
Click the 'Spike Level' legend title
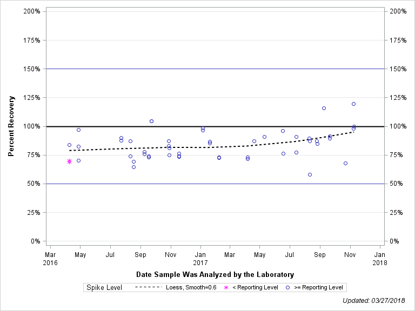(104, 287)
